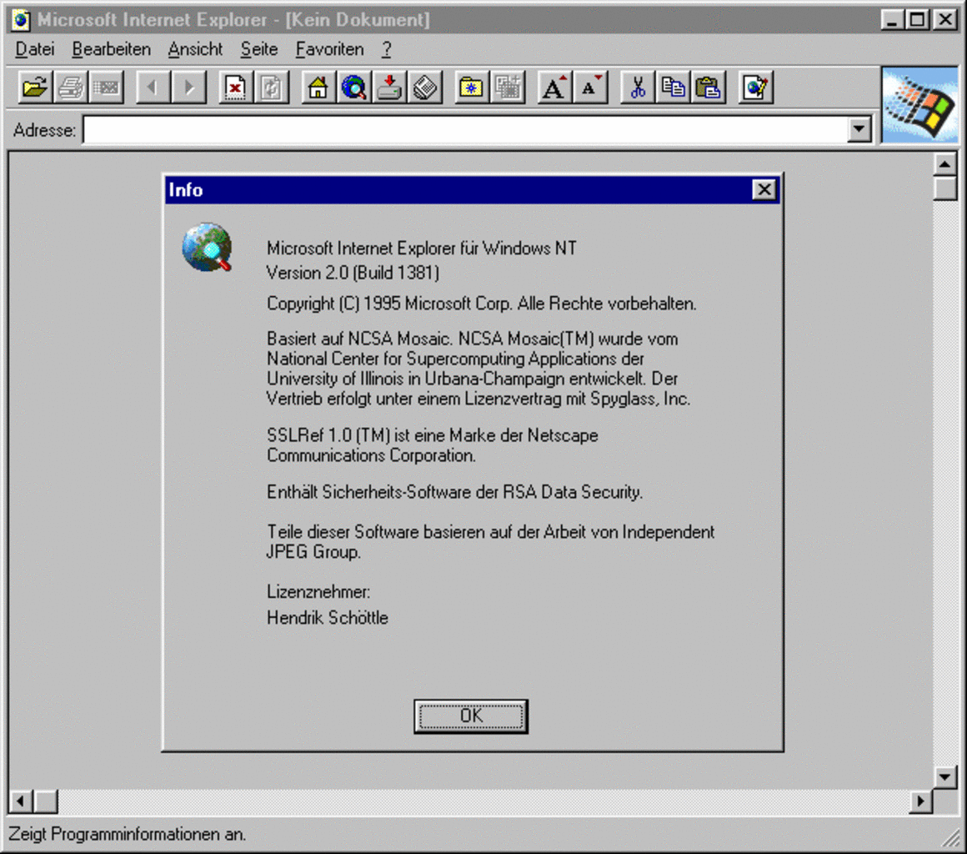Maximize the Internet Explorer window
Image resolution: width=967 pixels, height=854 pixels.
tap(916, 20)
